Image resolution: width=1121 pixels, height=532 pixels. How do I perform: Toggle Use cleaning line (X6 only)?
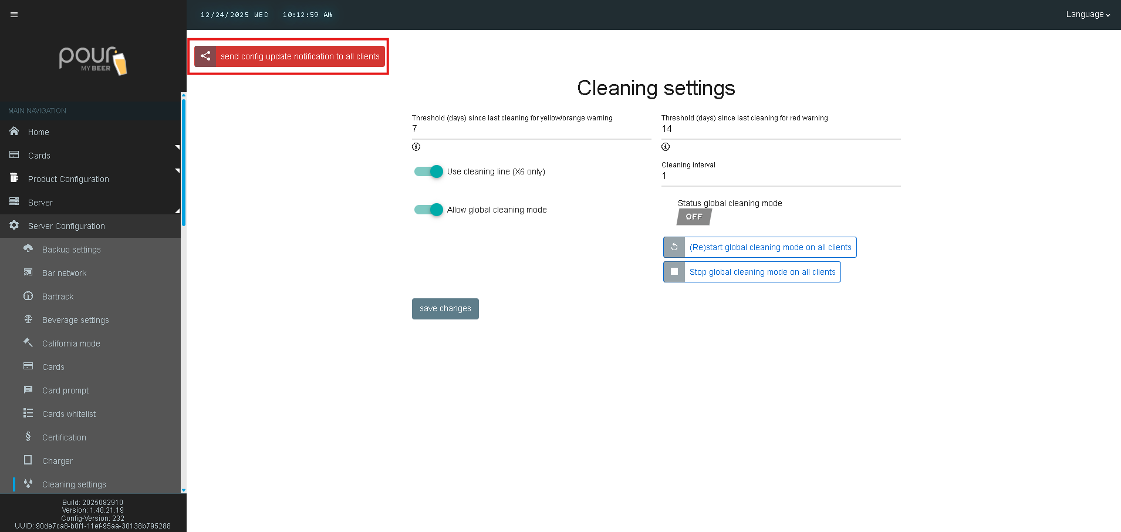click(429, 171)
